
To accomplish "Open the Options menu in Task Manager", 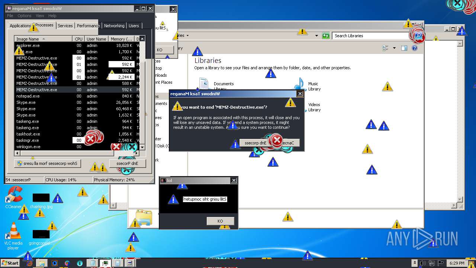I will (x=25, y=16).
